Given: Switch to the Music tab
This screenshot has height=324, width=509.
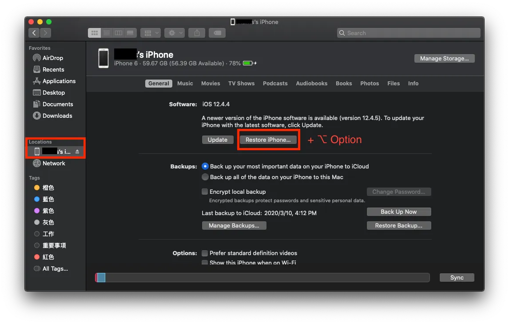Looking at the screenshot, I should tap(185, 83).
